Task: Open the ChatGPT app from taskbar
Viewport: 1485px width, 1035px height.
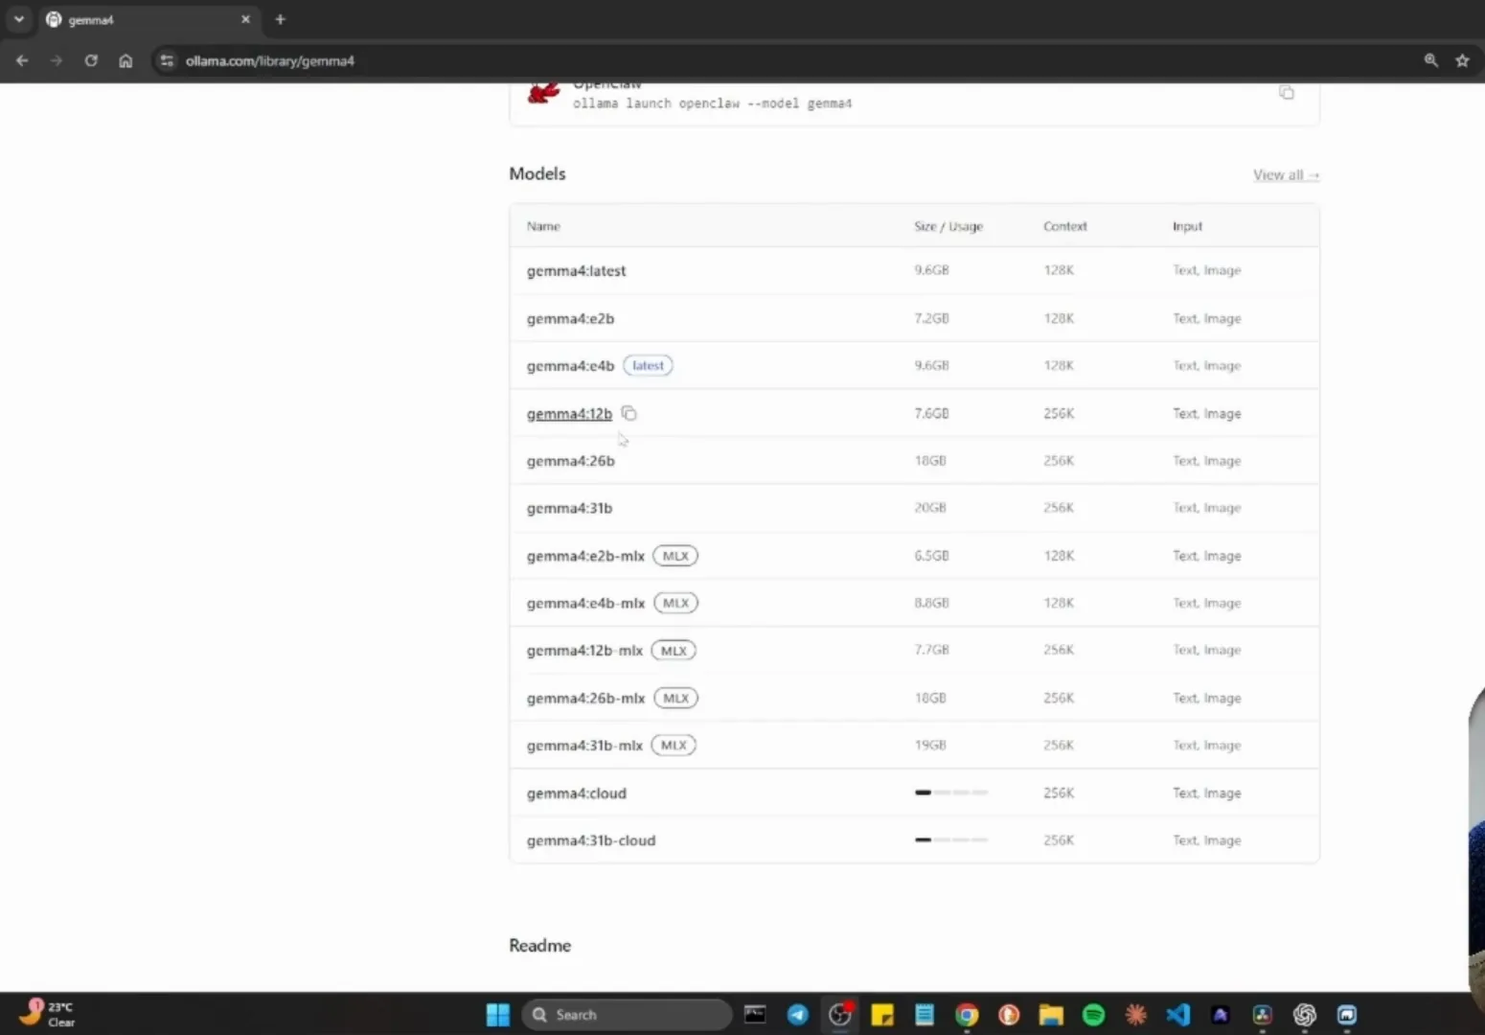Action: 1304,1015
